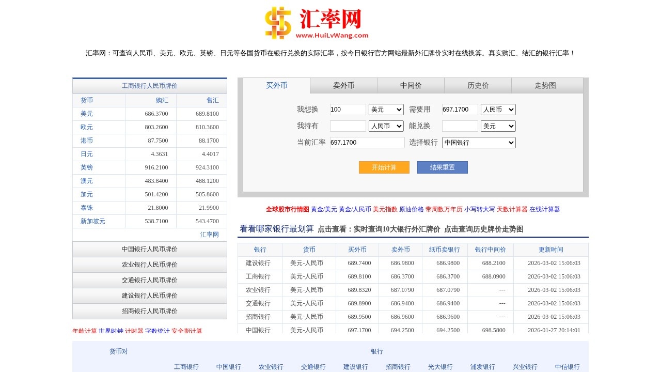
Task: Click the 年龄计算 red link
Action: [x=84, y=331]
